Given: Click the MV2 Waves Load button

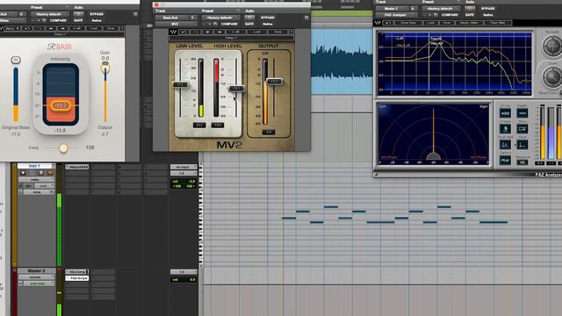Looking at the screenshot, I should pos(256,32).
